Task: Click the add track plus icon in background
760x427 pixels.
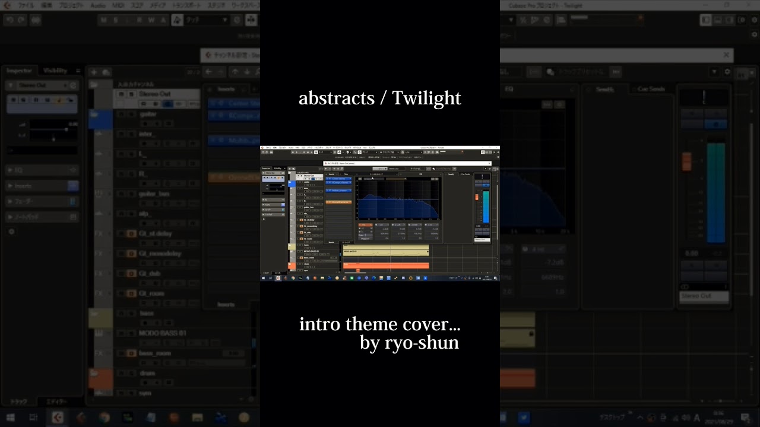Action: point(94,72)
